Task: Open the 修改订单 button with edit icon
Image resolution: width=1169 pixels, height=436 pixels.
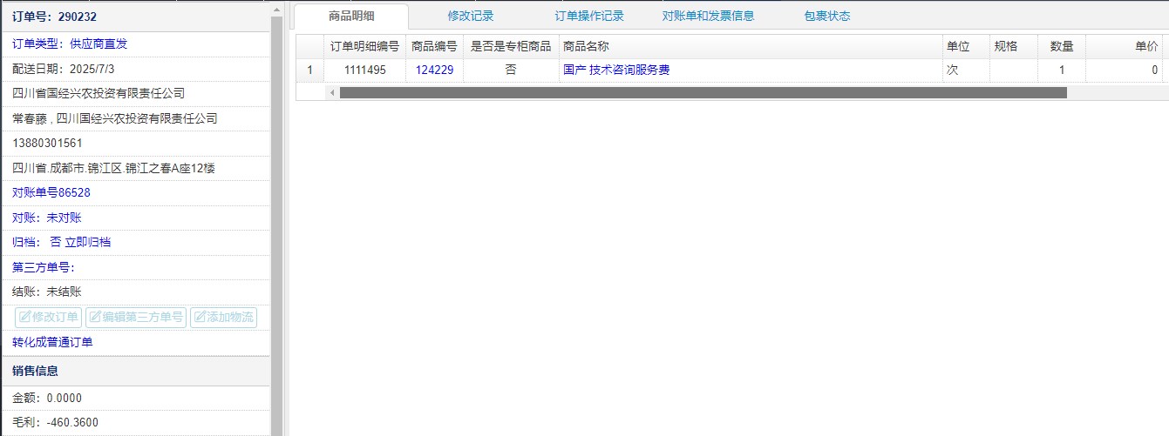Action: (49, 317)
